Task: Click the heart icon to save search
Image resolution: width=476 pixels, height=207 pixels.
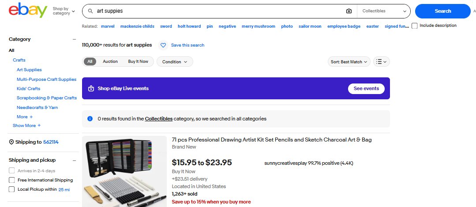Action: [163, 45]
